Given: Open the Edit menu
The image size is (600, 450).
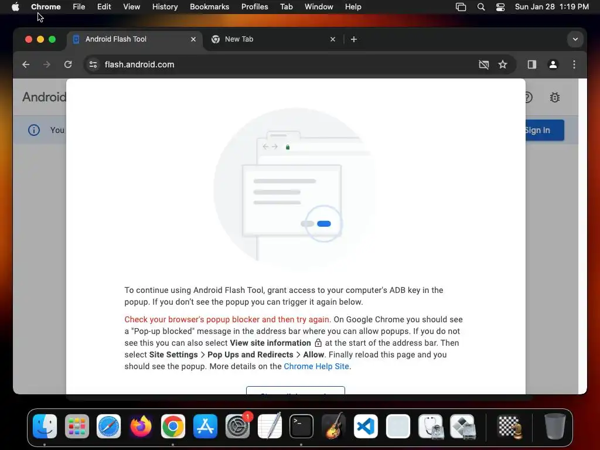Looking at the screenshot, I should [x=104, y=7].
